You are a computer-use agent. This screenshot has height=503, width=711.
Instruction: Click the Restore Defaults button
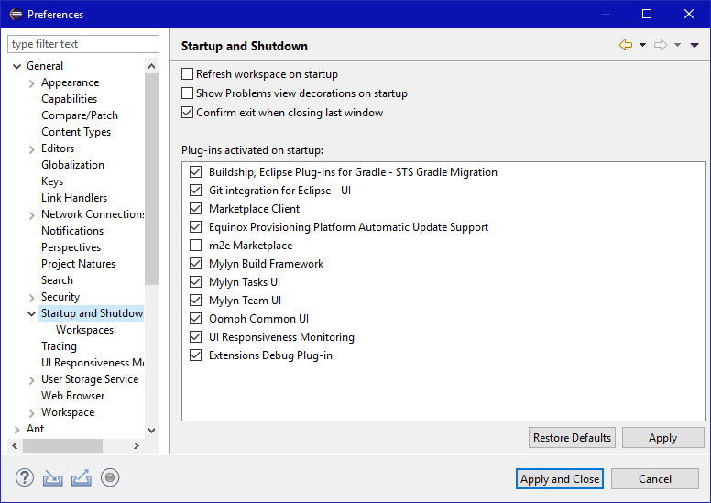coord(572,438)
